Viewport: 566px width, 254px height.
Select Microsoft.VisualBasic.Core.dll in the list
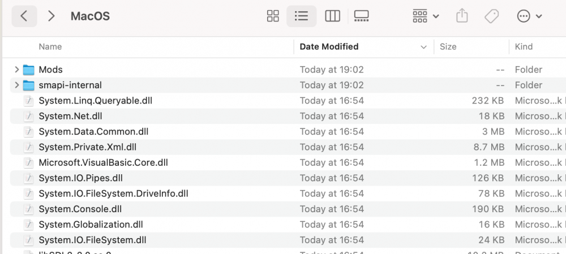tap(103, 162)
